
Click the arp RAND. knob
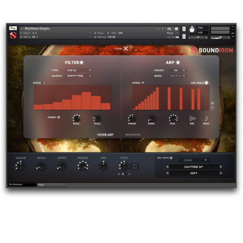pos(152,119)
